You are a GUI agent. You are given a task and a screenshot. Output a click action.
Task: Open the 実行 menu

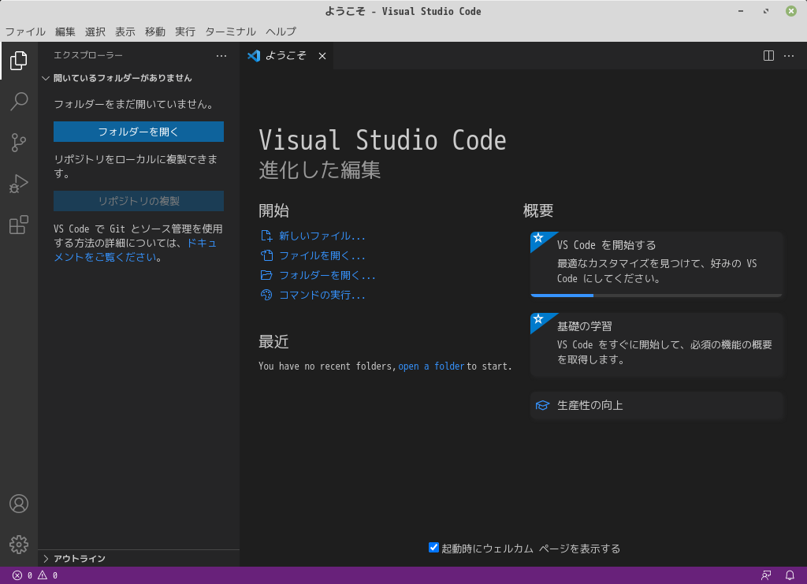point(184,32)
